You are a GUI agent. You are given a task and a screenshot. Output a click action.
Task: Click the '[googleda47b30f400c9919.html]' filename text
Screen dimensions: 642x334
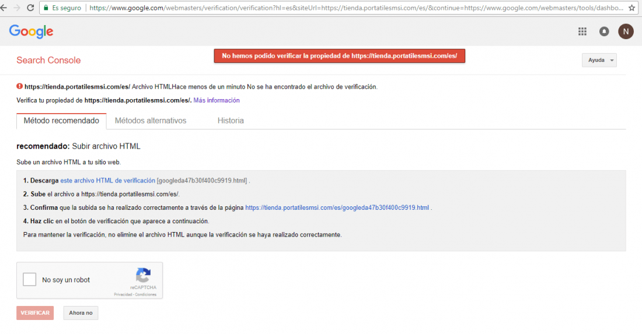pos(203,180)
